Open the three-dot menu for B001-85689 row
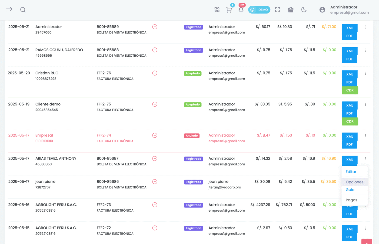Image resolution: width=379 pixels, height=244 pixels. click(365, 27)
